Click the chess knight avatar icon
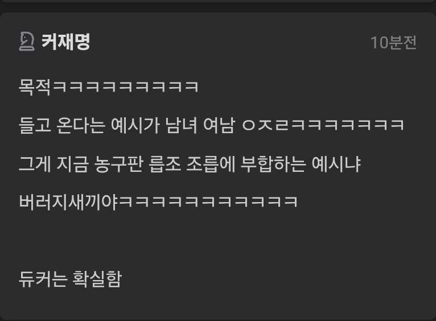The width and height of the screenshot is (436, 321). click(x=27, y=42)
